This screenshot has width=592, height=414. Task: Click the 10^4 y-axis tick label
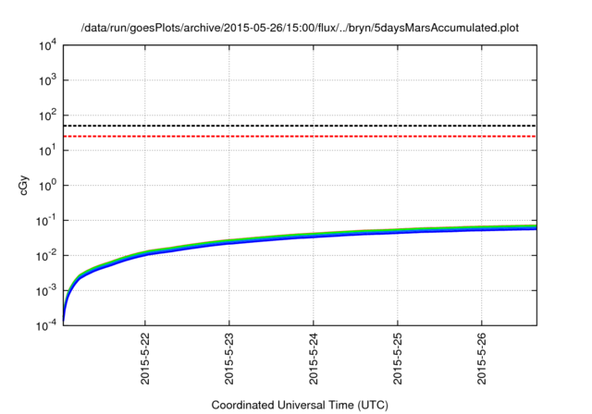47,46
